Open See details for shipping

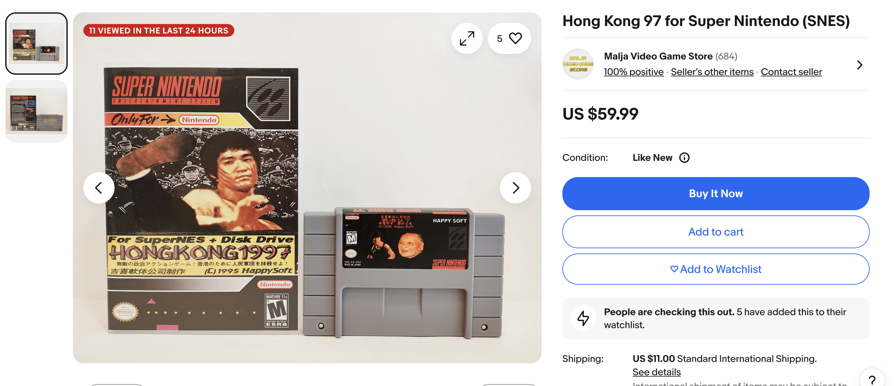656,372
